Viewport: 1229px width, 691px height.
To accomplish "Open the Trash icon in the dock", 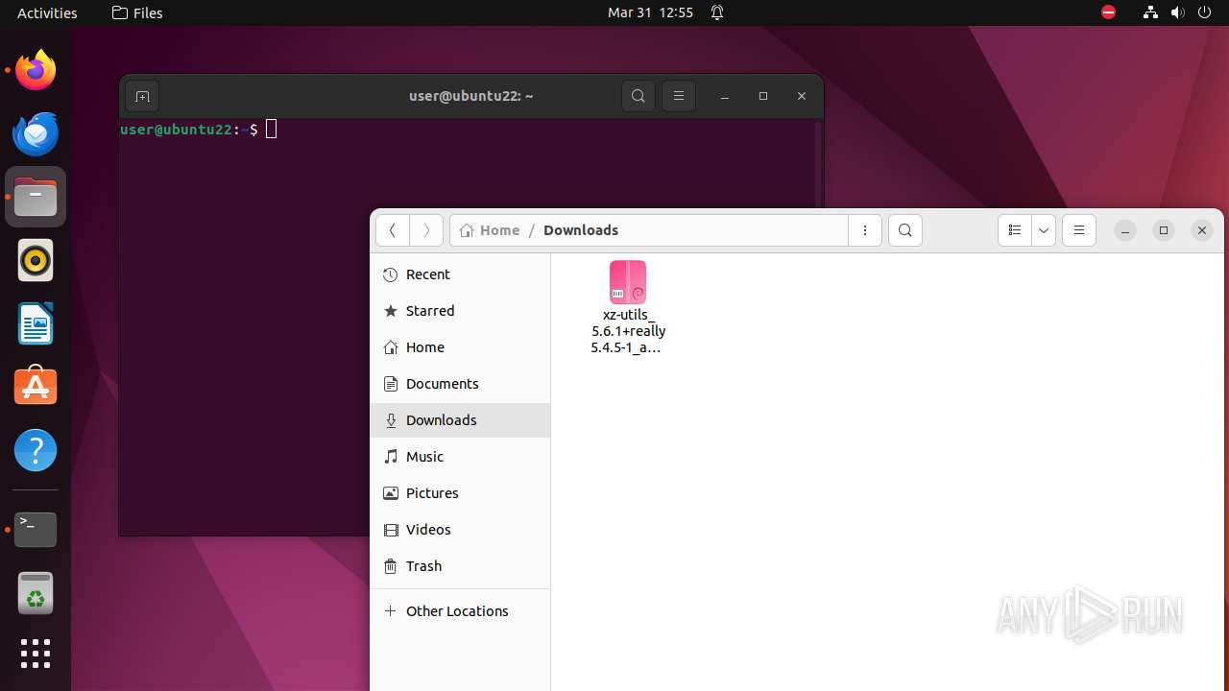I will pos(36,593).
